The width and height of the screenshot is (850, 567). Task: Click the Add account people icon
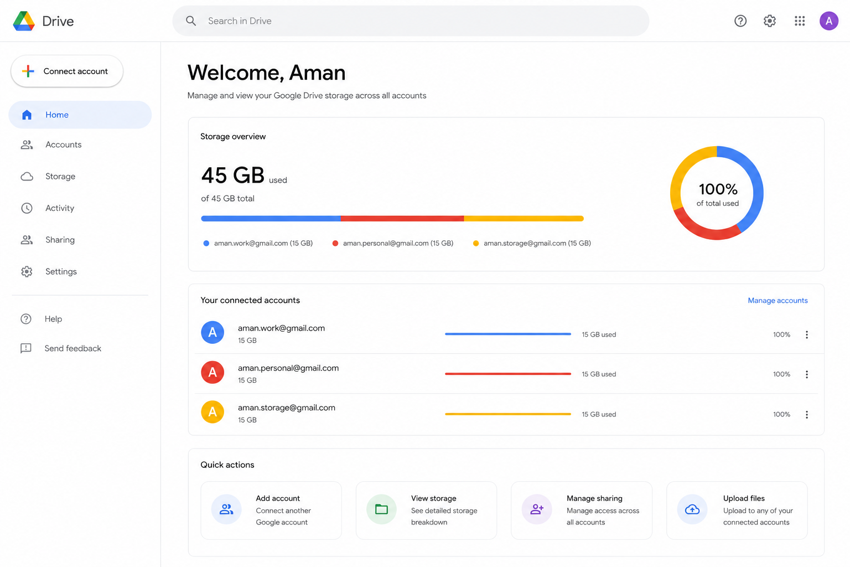(x=226, y=509)
